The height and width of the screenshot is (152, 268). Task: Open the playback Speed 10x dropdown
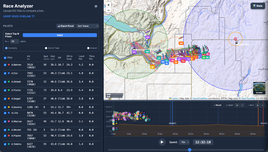coord(184,142)
